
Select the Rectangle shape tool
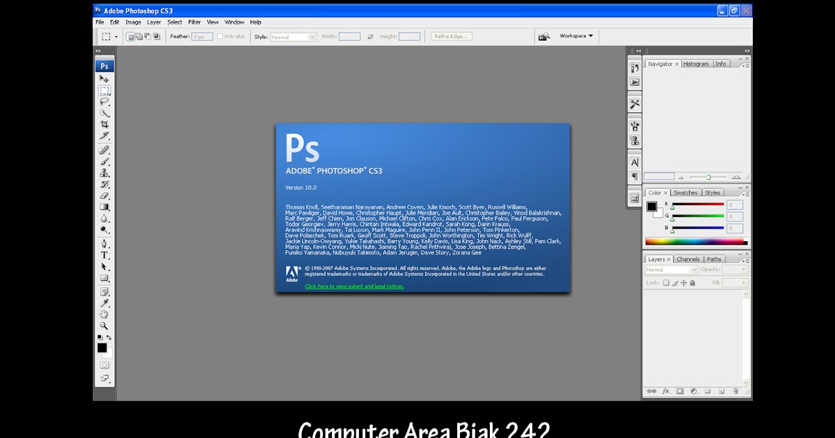click(x=104, y=277)
